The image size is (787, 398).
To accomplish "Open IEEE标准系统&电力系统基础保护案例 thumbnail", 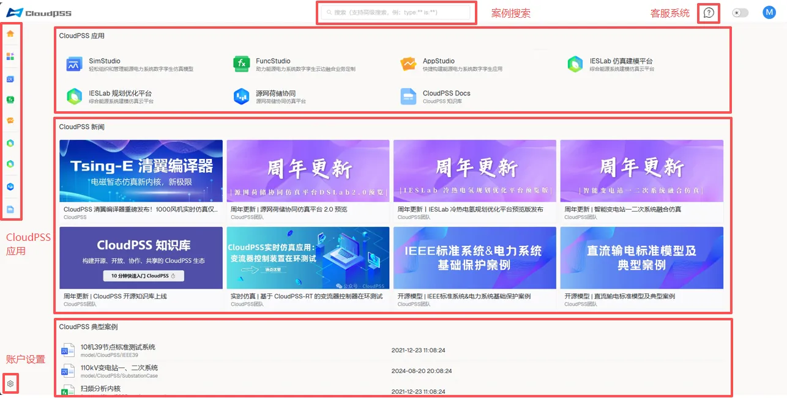I will coord(475,258).
